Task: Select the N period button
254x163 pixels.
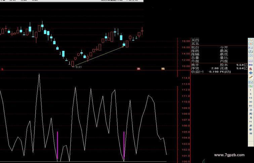Action: click(x=251, y=122)
